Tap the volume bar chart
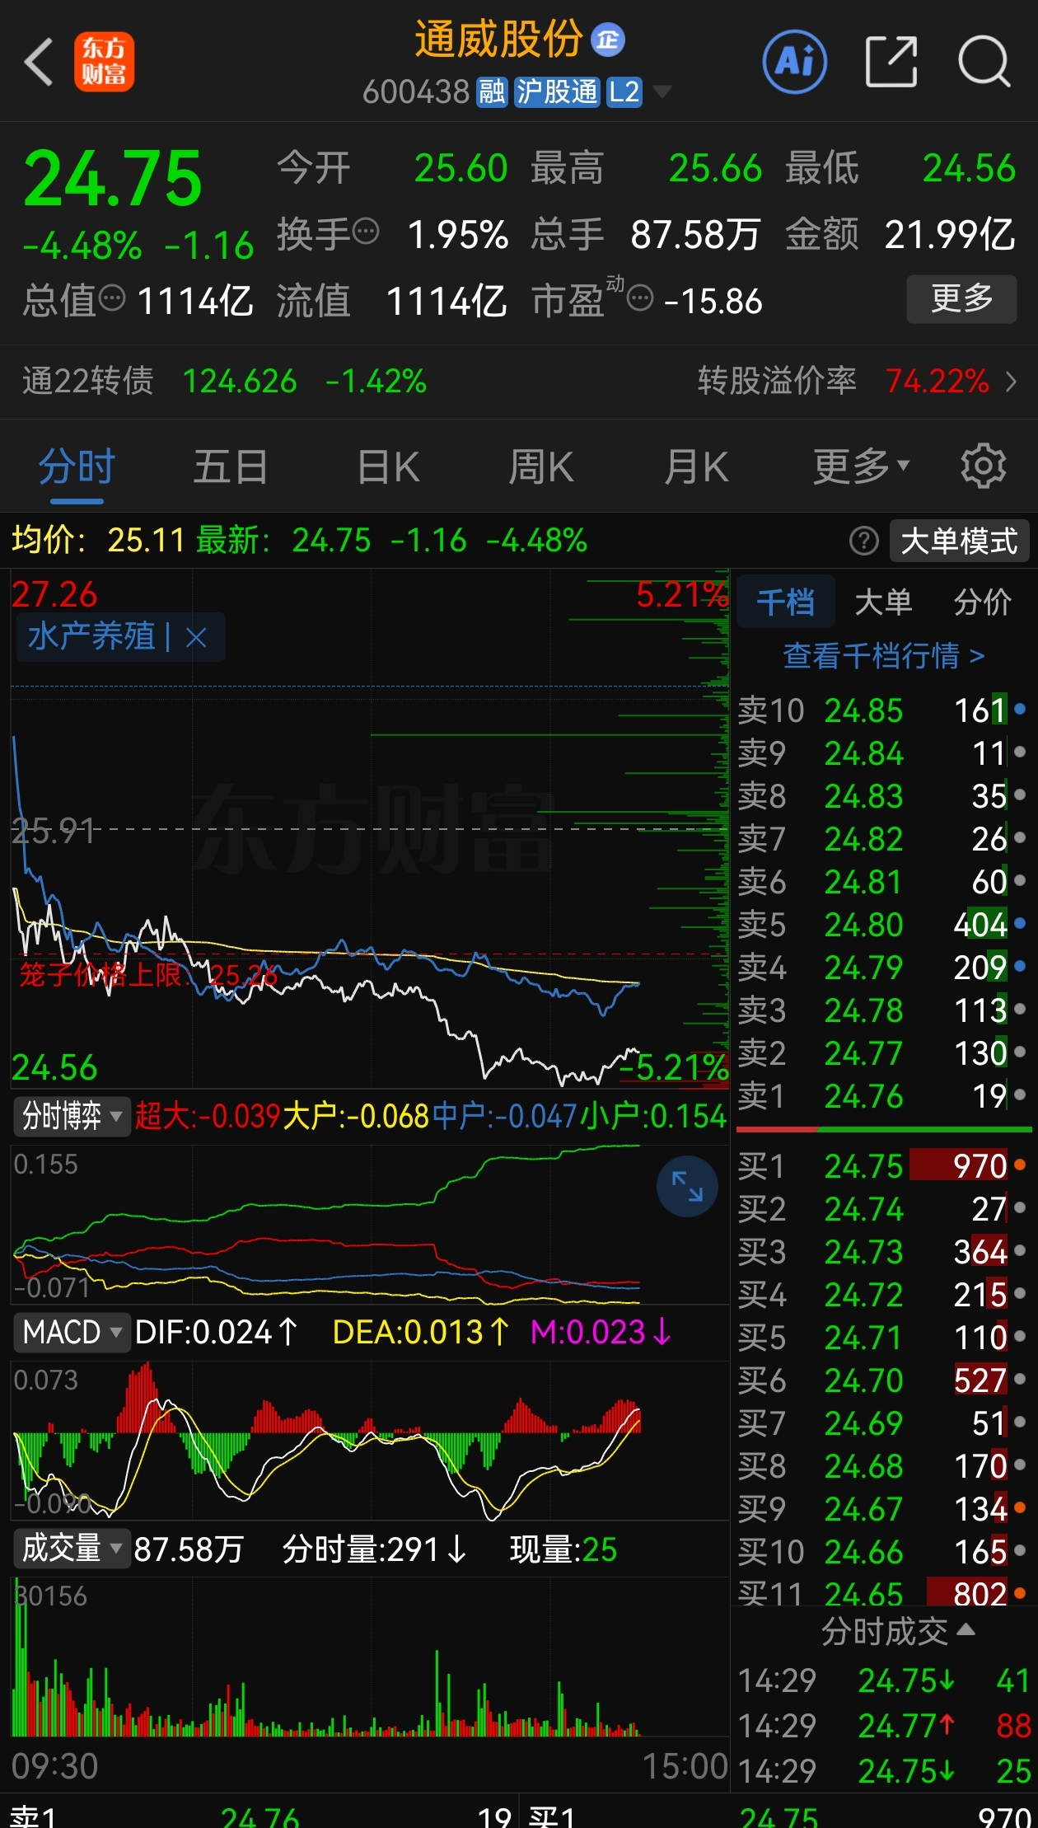 (x=369, y=1657)
